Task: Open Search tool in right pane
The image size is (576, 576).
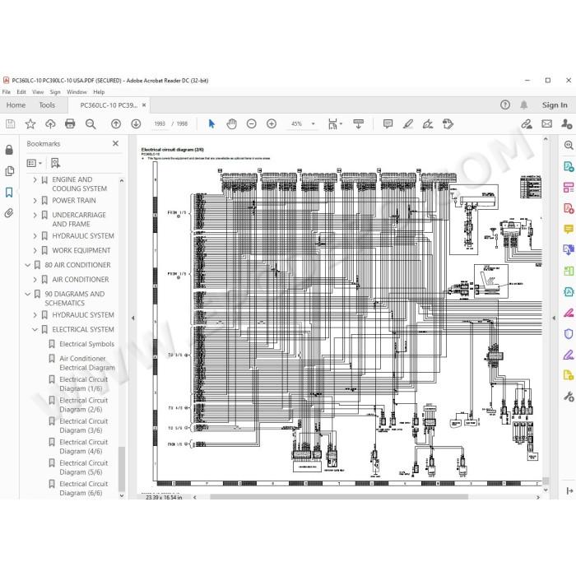Action: coord(569,145)
